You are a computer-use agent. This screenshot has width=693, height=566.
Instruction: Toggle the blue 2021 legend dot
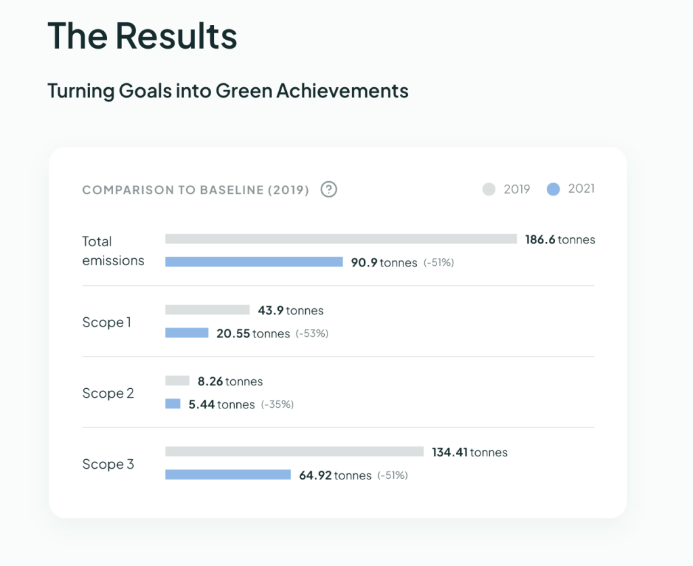point(554,189)
